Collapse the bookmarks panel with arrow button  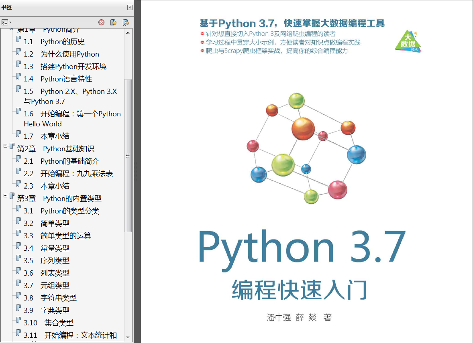[130, 8]
